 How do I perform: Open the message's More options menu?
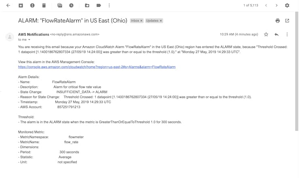coord(287,34)
